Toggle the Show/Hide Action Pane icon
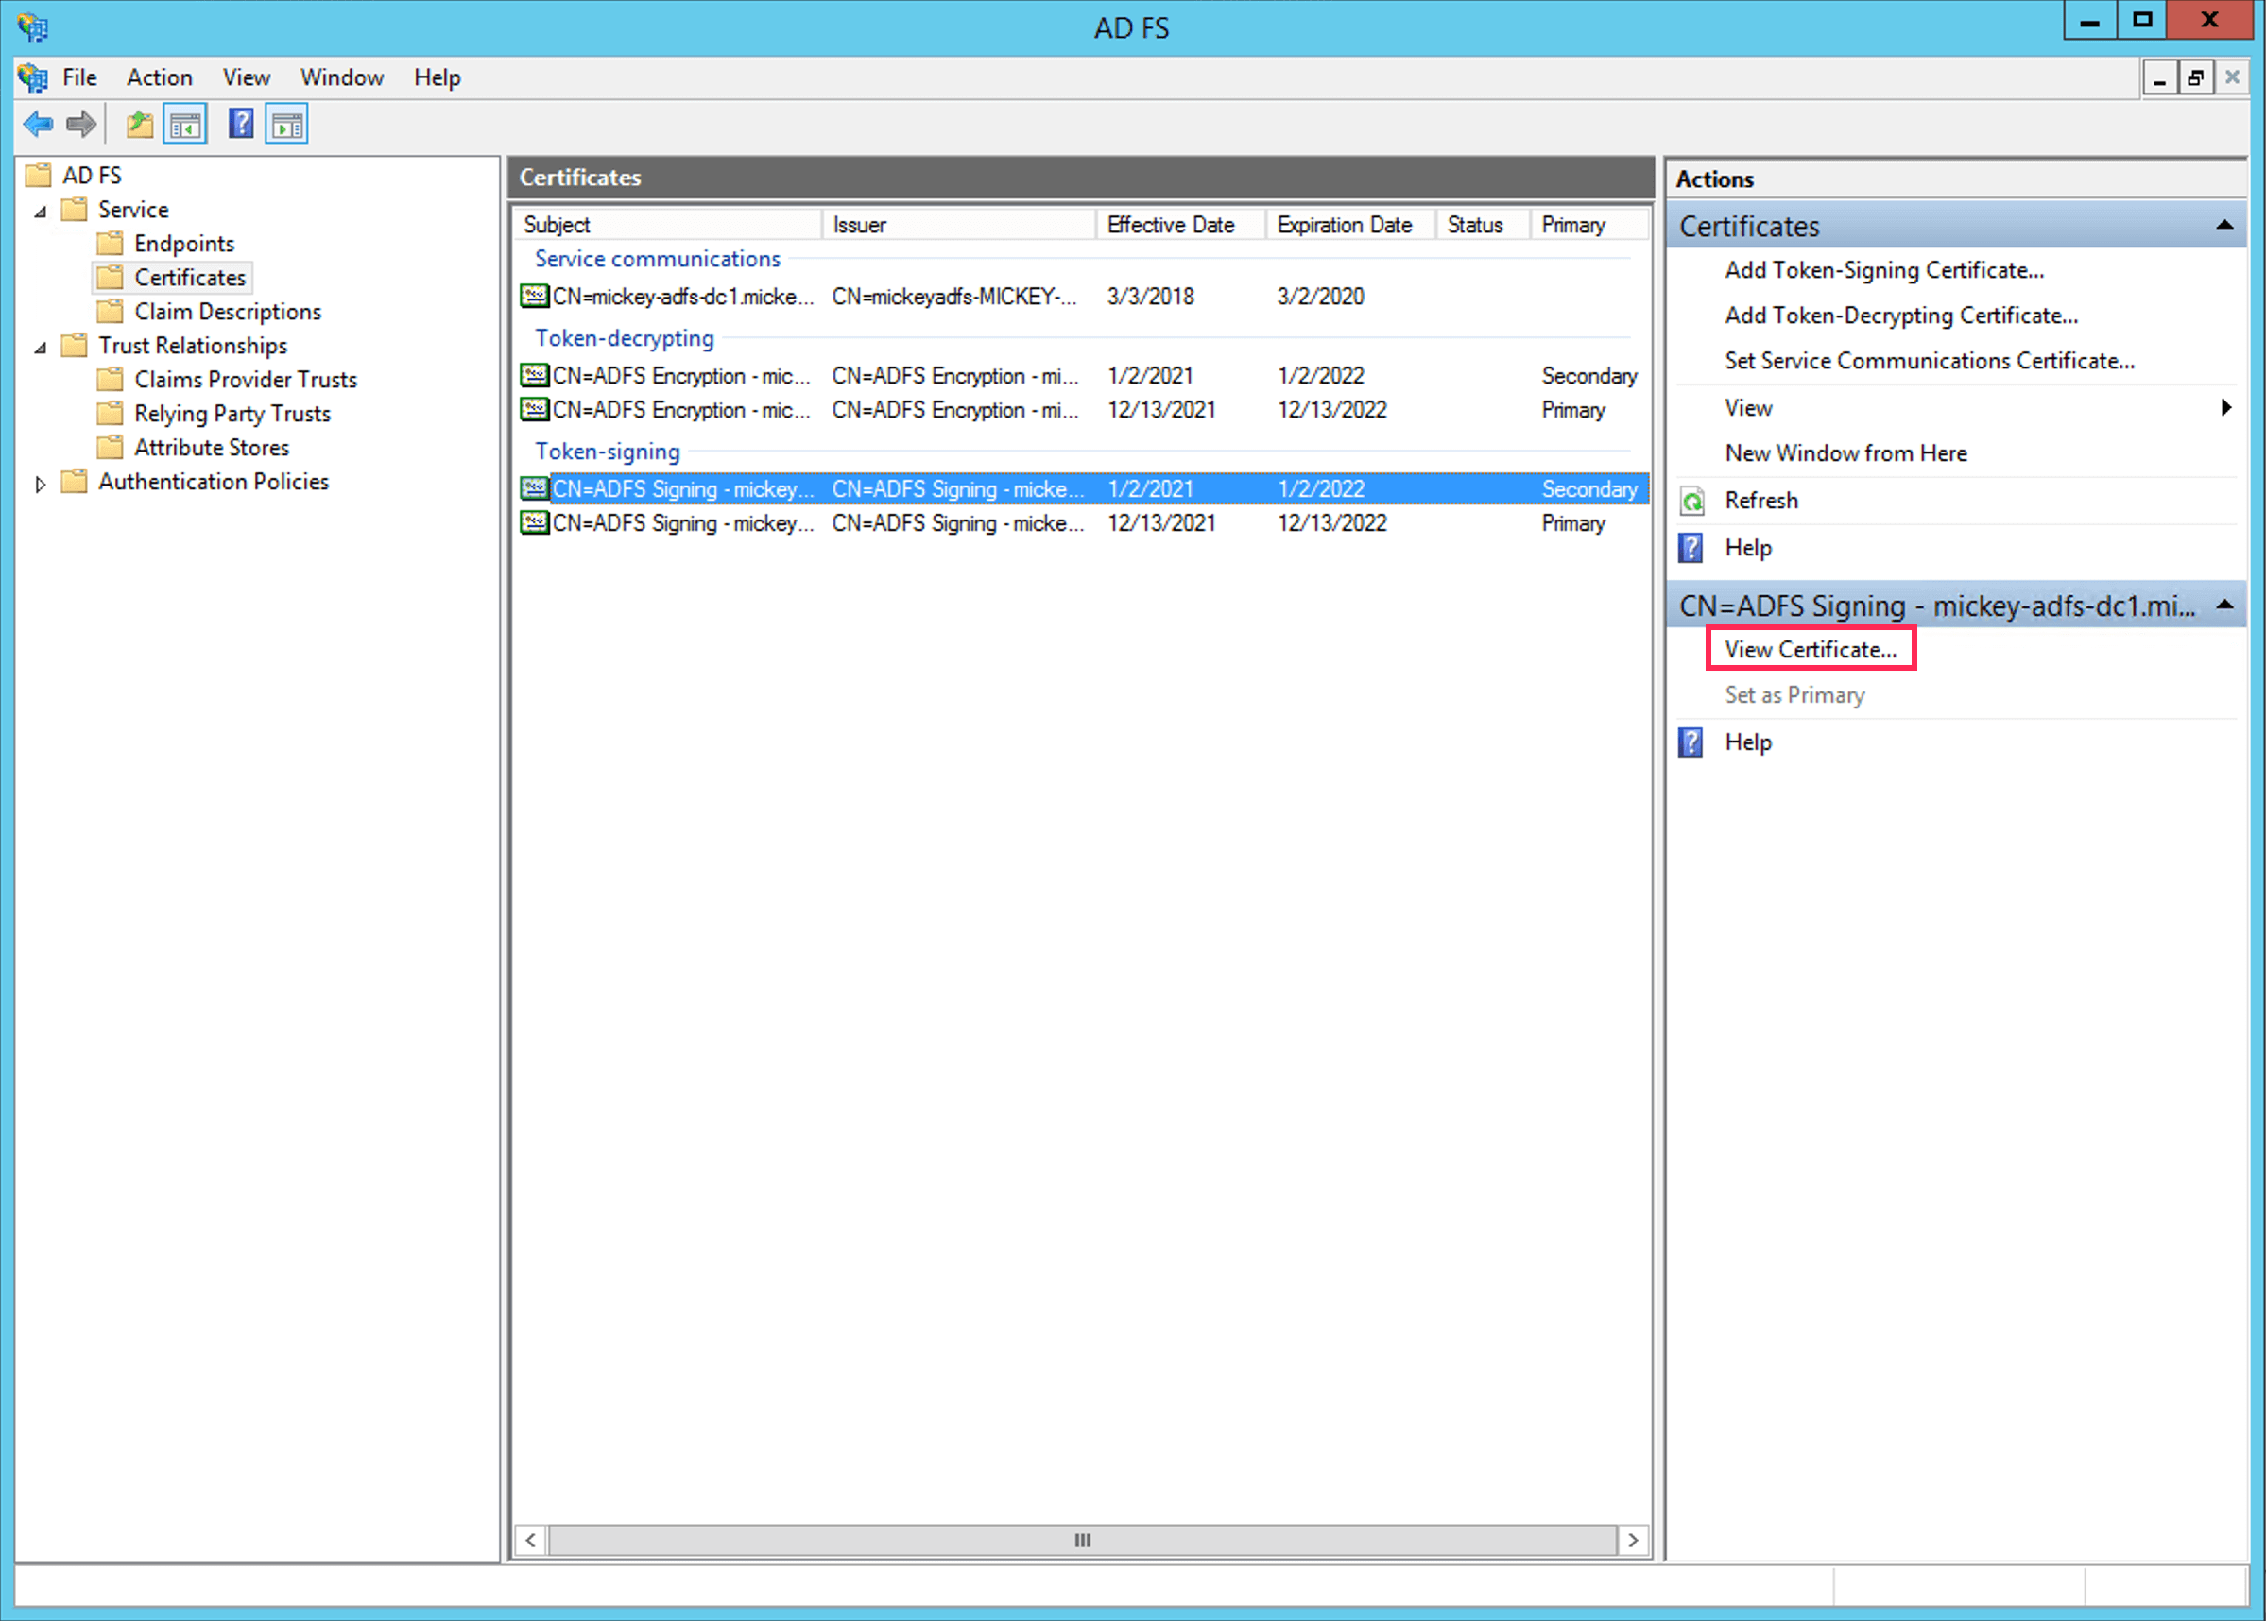 tap(287, 125)
